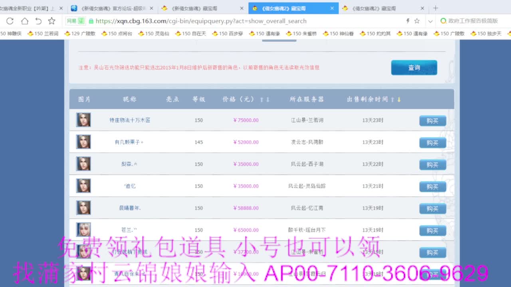Click server name 江山景-兰若词

[307, 120]
